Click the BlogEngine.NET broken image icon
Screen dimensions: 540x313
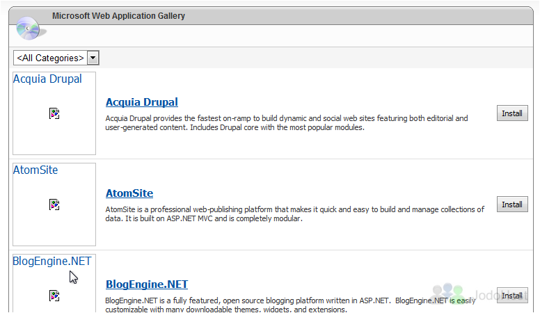click(x=54, y=296)
